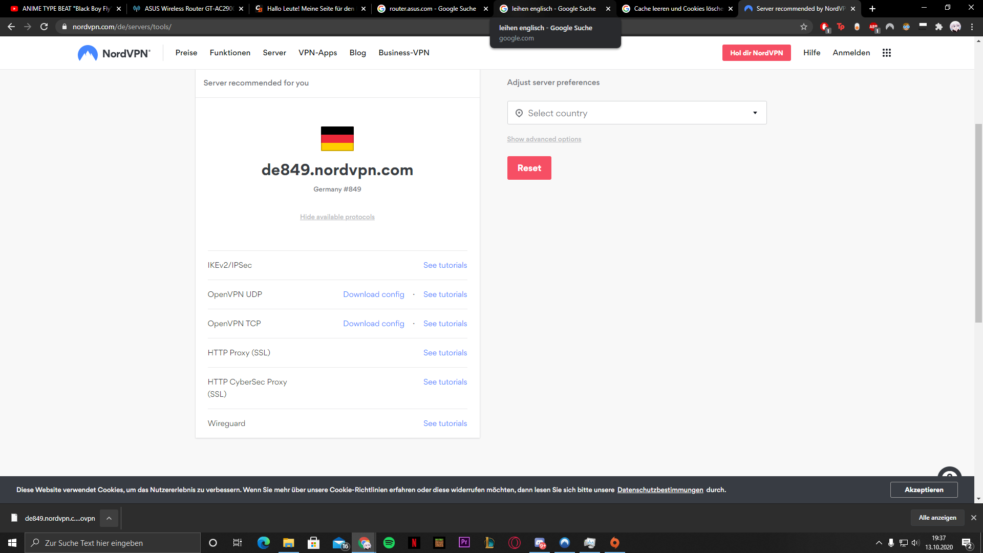Expand download options for de849 ovpn file
Screen dimensions: 983x553
coord(109,518)
